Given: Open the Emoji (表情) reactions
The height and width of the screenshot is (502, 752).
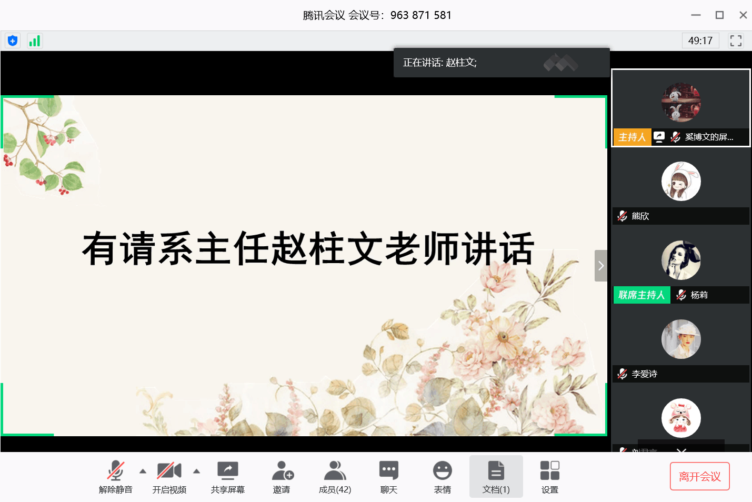Looking at the screenshot, I should pyautogui.click(x=442, y=477).
